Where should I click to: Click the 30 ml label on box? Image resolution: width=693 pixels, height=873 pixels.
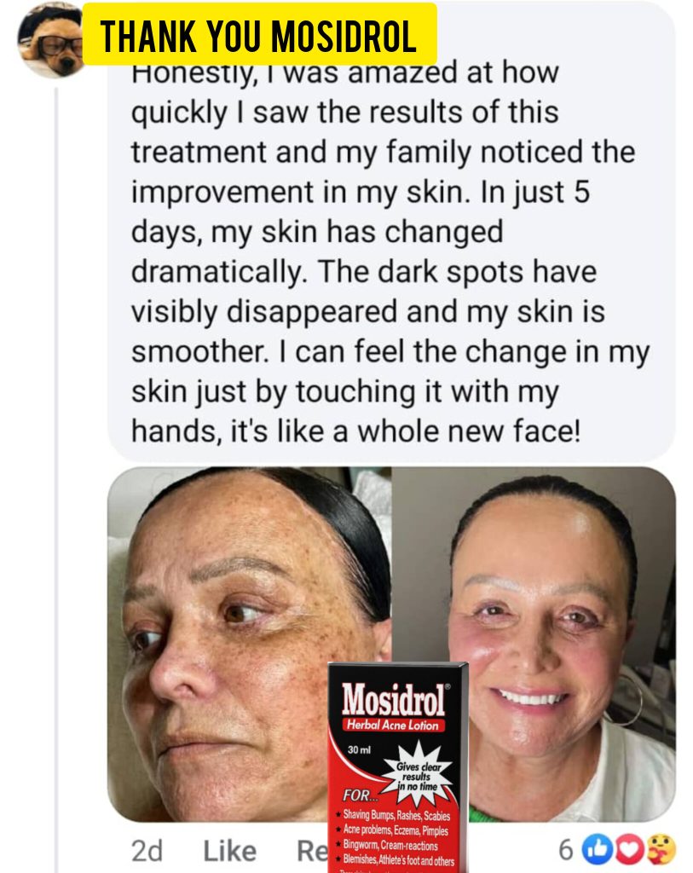(x=359, y=750)
